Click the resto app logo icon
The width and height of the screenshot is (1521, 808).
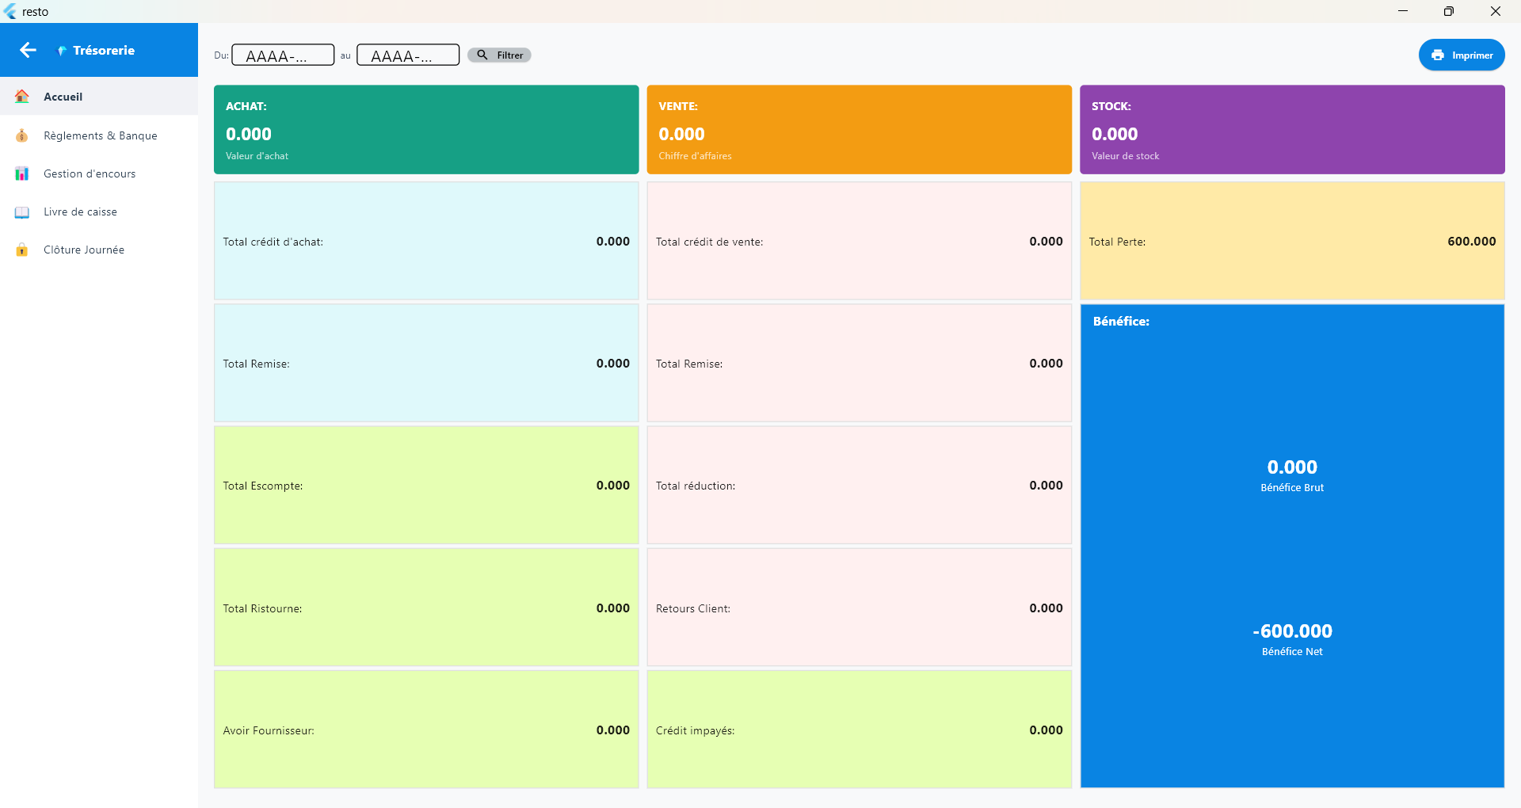10,11
